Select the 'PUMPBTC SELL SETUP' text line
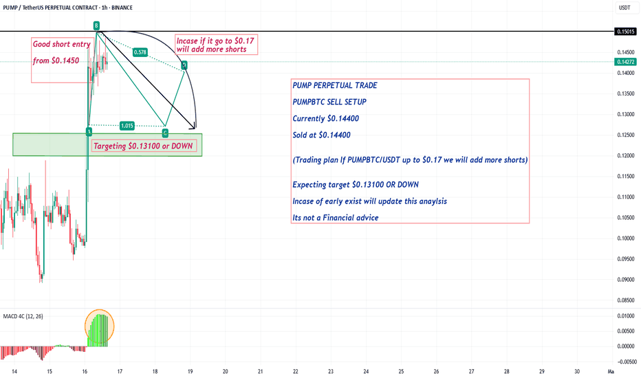The image size is (641, 378). click(329, 102)
